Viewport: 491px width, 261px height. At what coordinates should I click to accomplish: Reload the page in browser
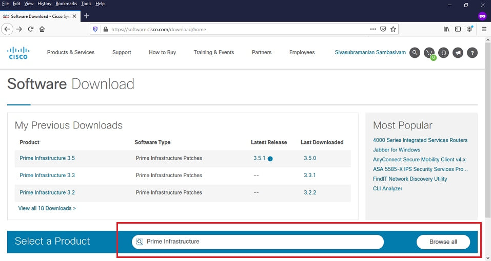tap(31, 29)
